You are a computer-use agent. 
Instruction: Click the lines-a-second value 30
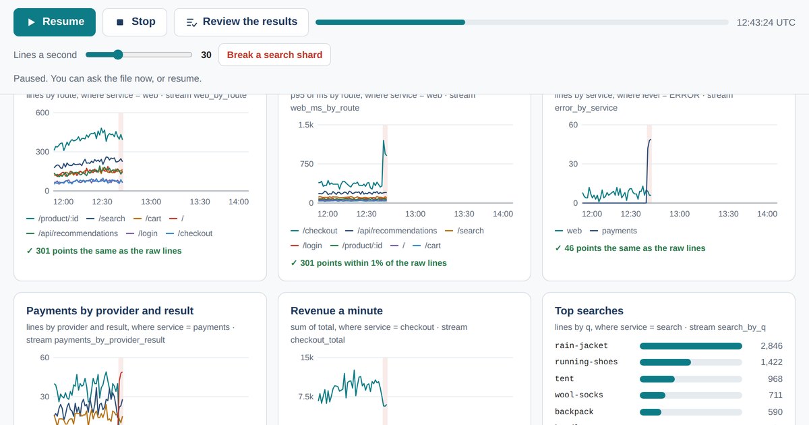(206, 55)
